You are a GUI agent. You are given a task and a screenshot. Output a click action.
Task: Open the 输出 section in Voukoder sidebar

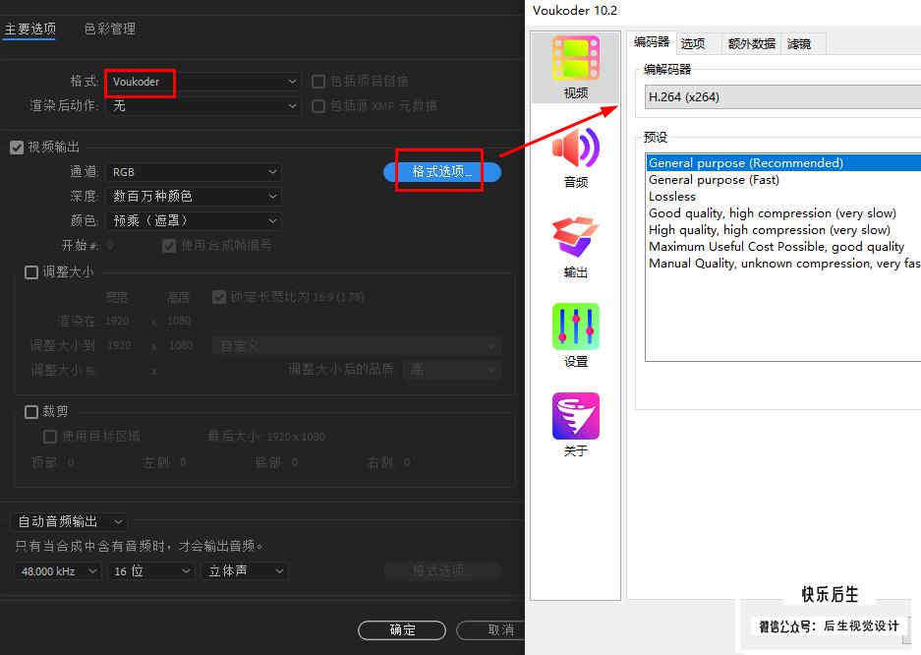pos(576,247)
